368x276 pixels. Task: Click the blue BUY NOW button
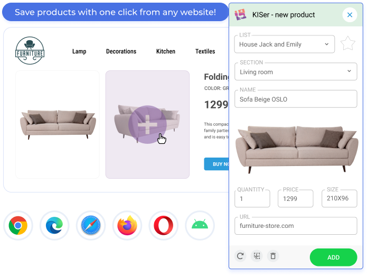(216, 164)
